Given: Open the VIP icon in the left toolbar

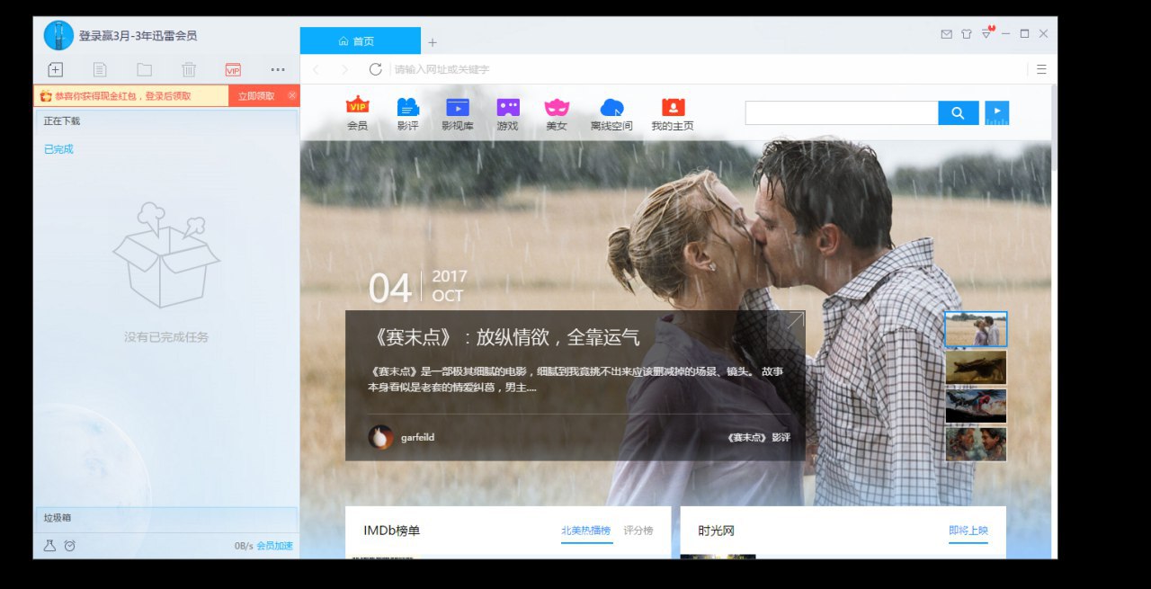Looking at the screenshot, I should point(233,69).
